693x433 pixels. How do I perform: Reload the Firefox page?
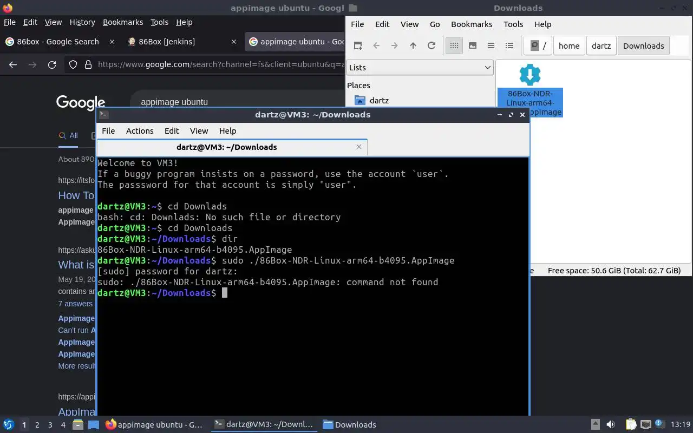coord(52,65)
